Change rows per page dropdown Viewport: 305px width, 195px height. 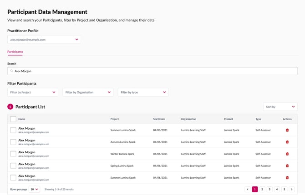pos(34,189)
